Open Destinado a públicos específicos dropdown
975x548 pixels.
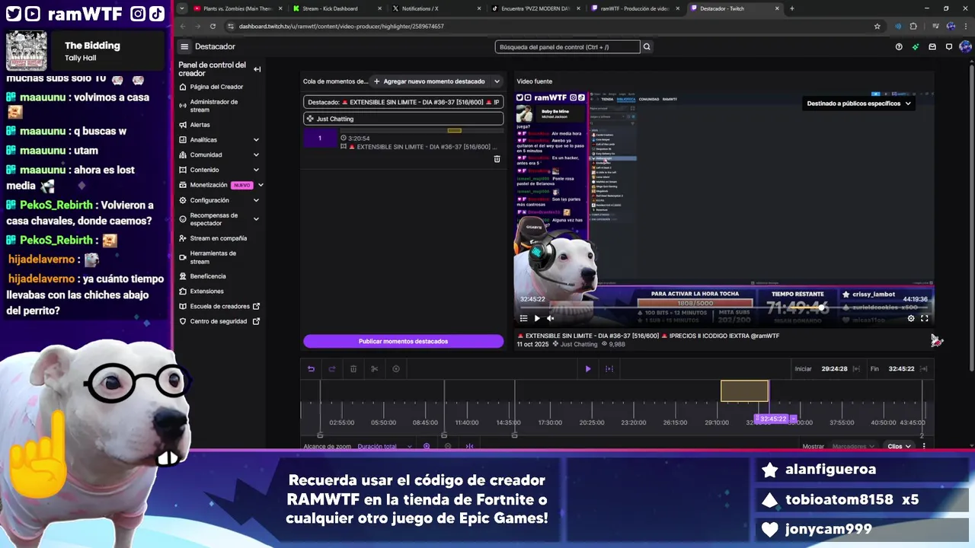click(859, 104)
